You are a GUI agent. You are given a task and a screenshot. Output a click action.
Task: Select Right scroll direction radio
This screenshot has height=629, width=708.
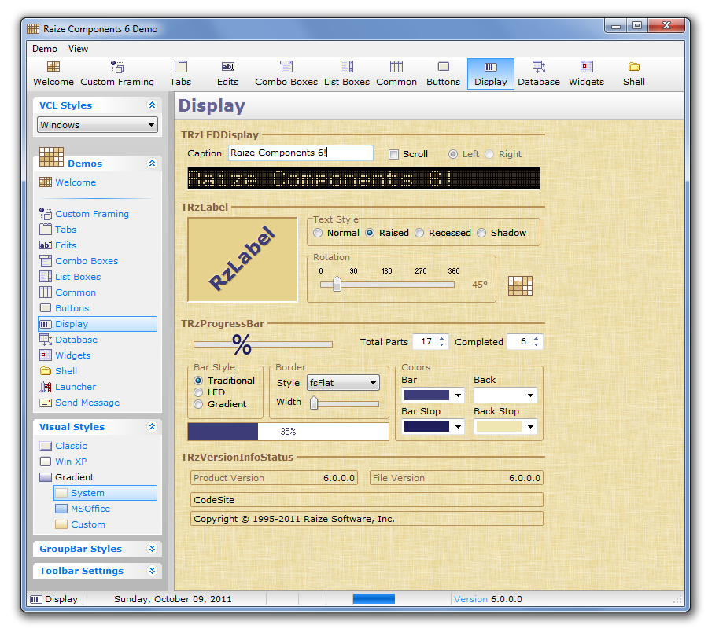pyautogui.click(x=489, y=154)
